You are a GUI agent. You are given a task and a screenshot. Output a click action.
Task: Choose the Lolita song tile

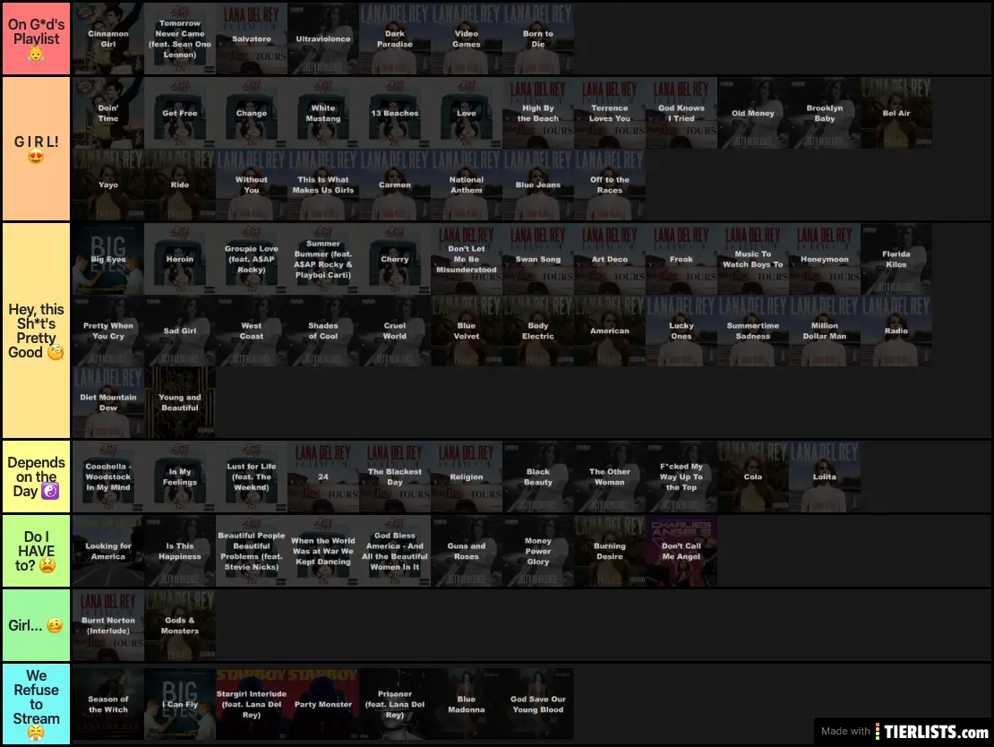coord(825,477)
